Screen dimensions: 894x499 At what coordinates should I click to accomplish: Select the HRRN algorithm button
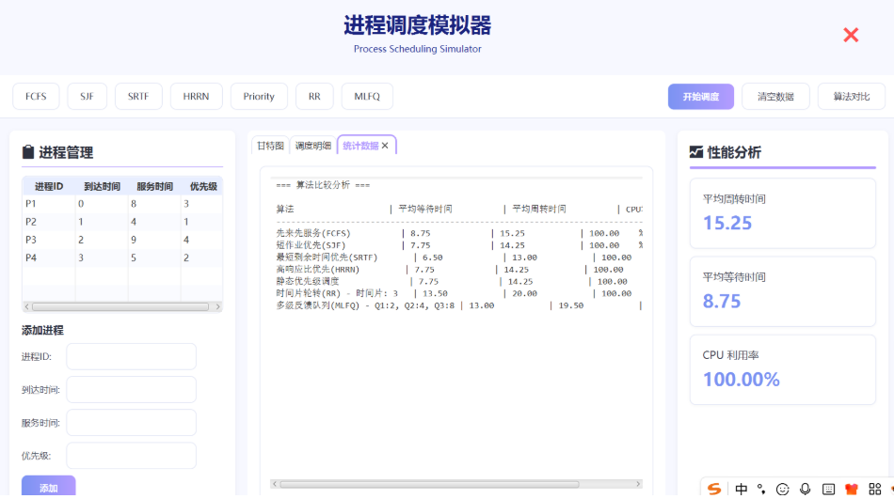tap(196, 96)
